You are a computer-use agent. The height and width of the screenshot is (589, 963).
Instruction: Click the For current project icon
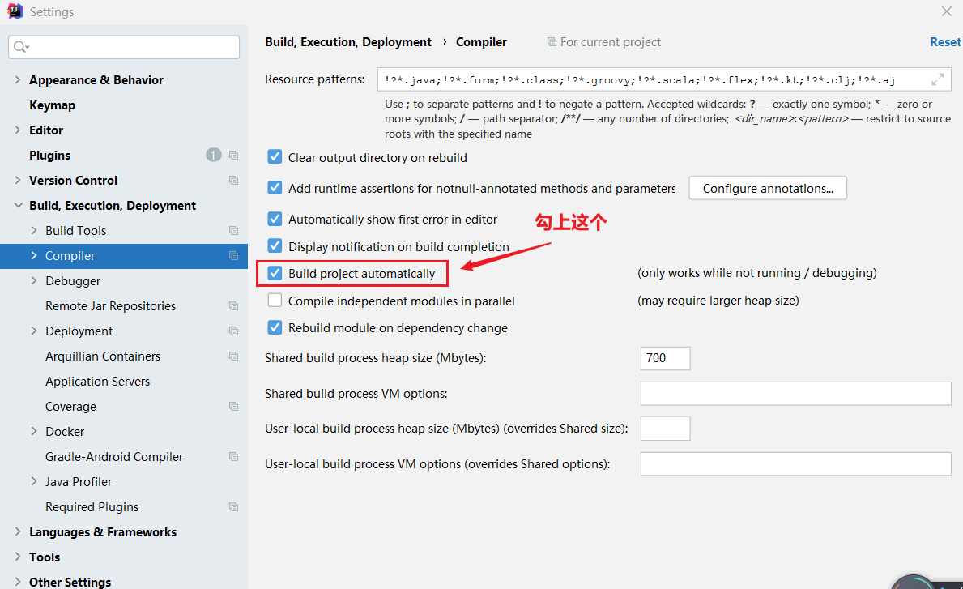tap(552, 42)
